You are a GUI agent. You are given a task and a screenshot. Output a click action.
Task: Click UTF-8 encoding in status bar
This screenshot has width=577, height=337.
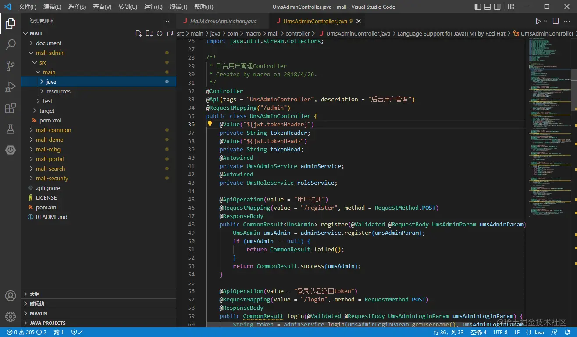pyautogui.click(x=500, y=333)
